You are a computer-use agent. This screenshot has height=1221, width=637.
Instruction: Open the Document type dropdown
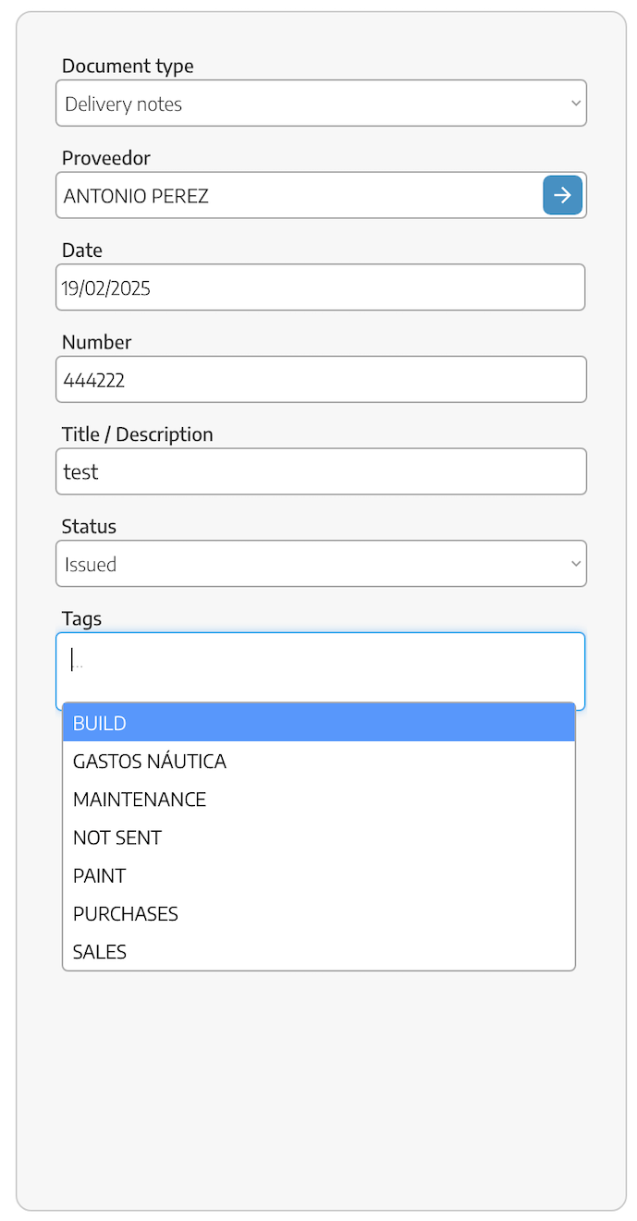(321, 104)
